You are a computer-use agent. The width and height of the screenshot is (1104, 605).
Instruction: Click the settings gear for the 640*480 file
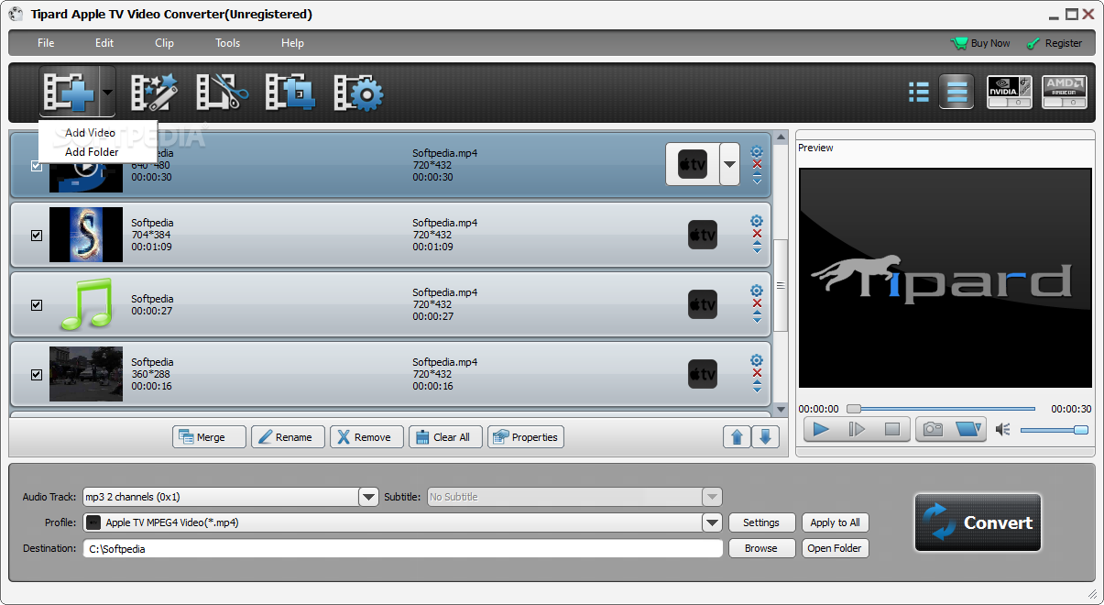click(x=757, y=152)
